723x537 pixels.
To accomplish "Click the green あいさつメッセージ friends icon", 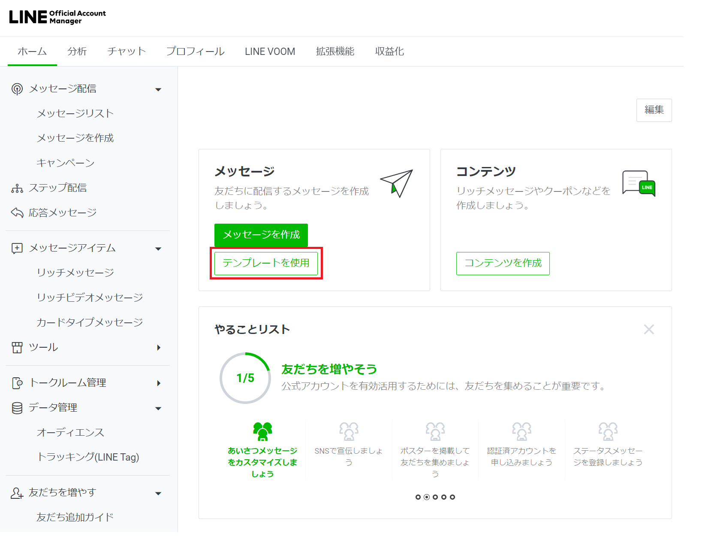I will (262, 431).
